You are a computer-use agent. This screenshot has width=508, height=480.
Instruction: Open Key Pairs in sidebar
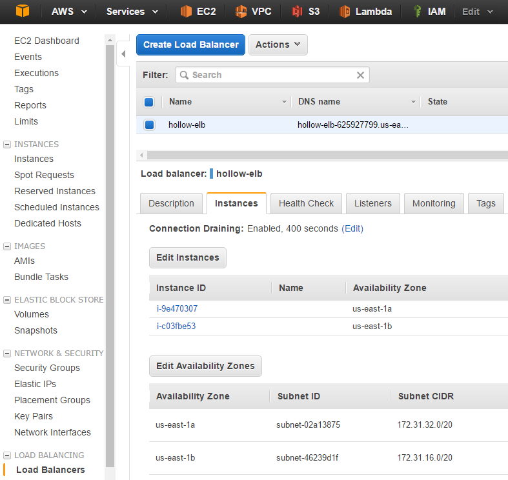[x=34, y=417]
